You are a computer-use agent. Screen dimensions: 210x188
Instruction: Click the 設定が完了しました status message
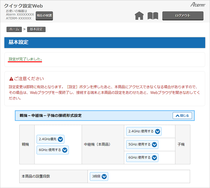[x=25, y=59]
